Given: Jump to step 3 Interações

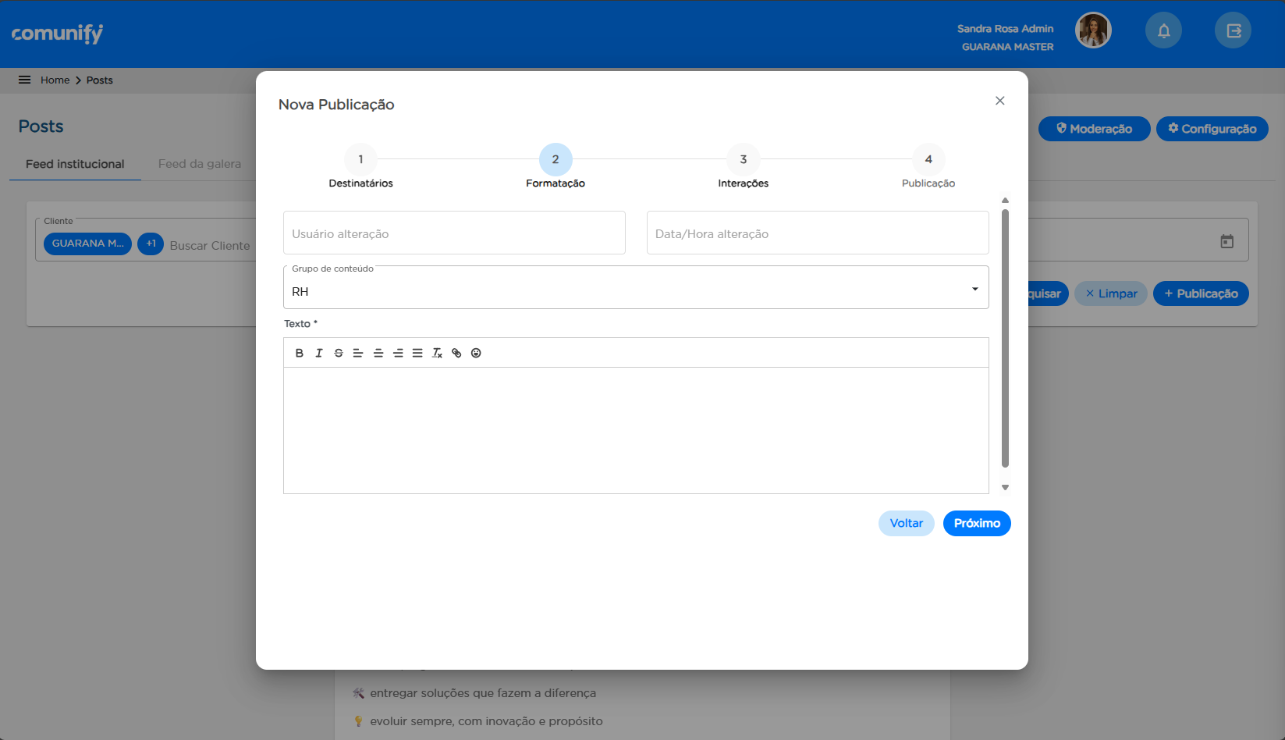Looking at the screenshot, I should 743,159.
